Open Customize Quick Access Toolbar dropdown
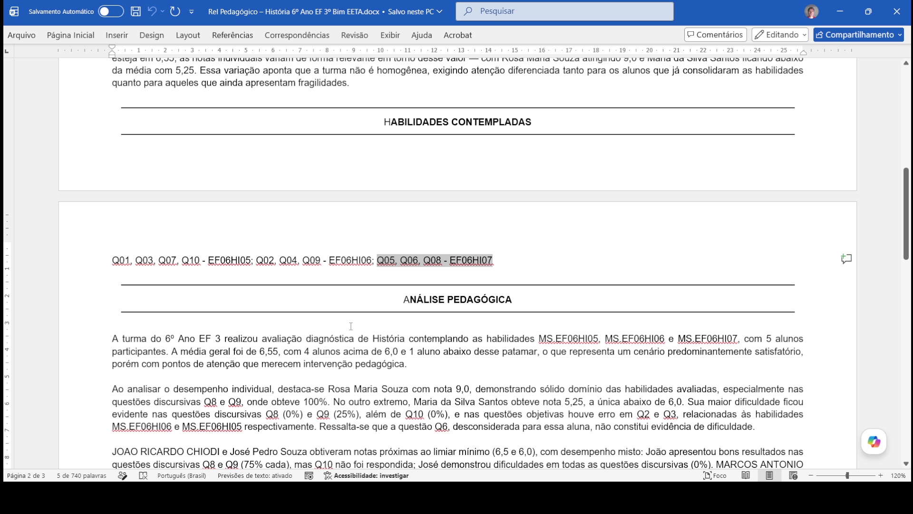The width and height of the screenshot is (913, 514). (x=191, y=11)
